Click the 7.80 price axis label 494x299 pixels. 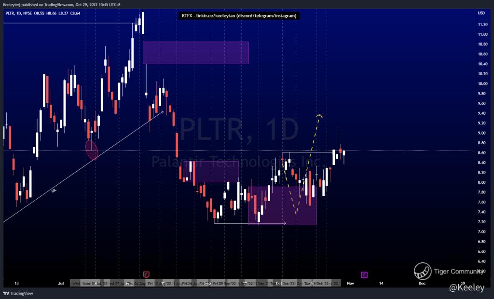(x=482, y=192)
